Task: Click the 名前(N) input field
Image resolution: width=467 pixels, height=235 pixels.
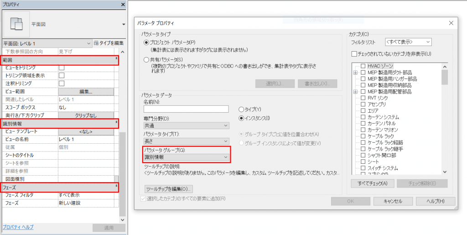Action: tap(186, 109)
